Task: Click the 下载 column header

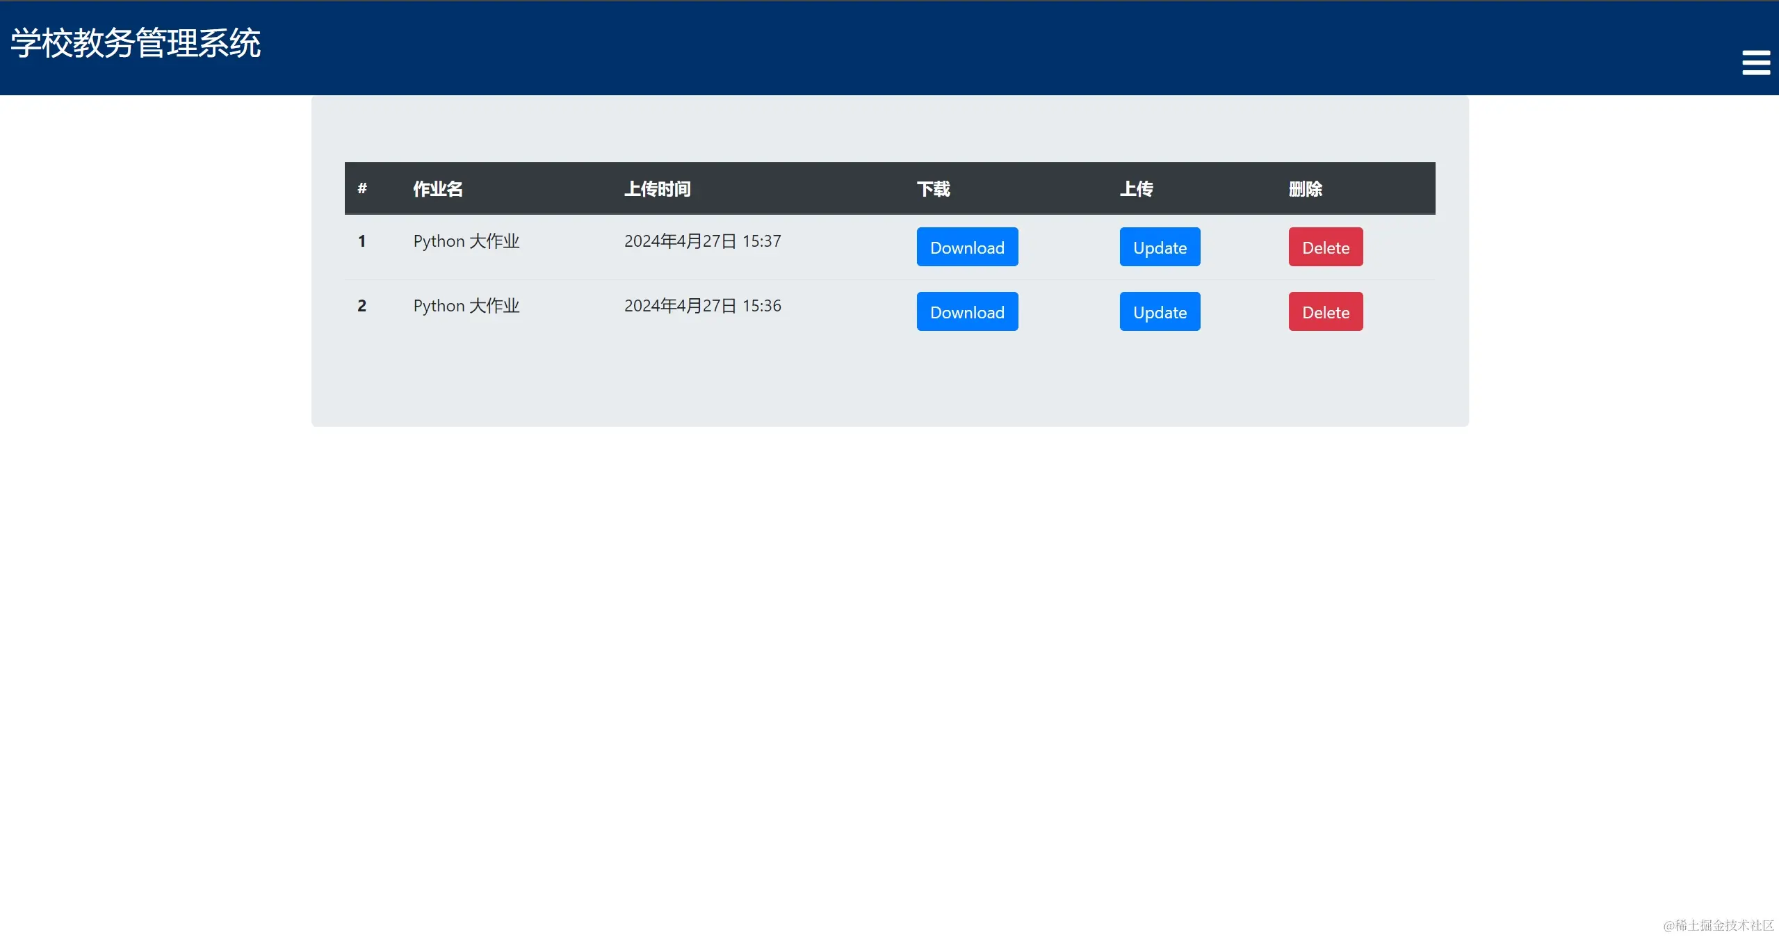Action: coord(933,188)
